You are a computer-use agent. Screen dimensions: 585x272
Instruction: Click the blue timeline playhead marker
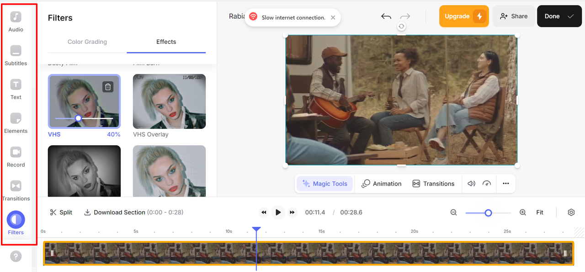[x=256, y=229]
